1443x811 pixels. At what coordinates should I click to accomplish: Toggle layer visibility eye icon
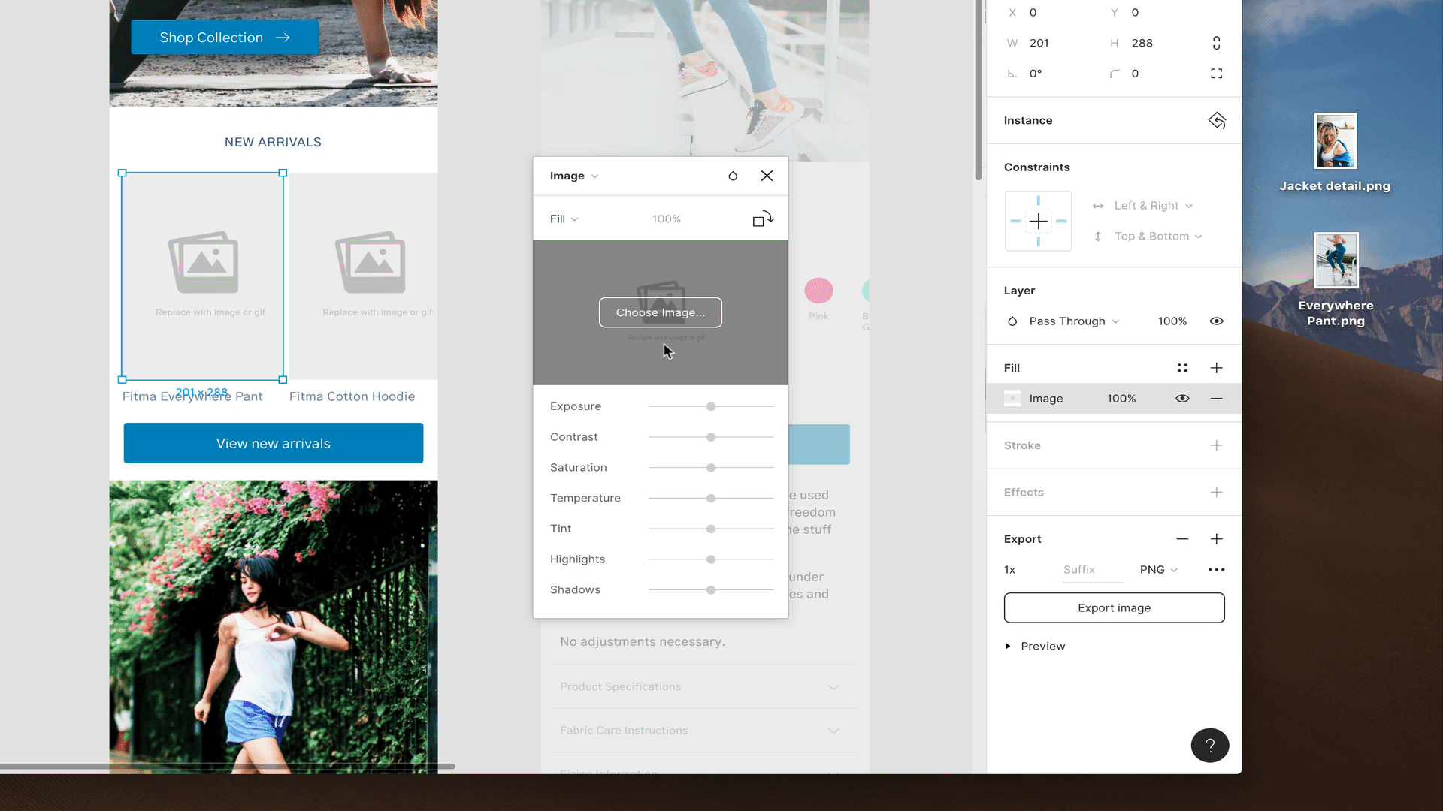coord(1216,321)
